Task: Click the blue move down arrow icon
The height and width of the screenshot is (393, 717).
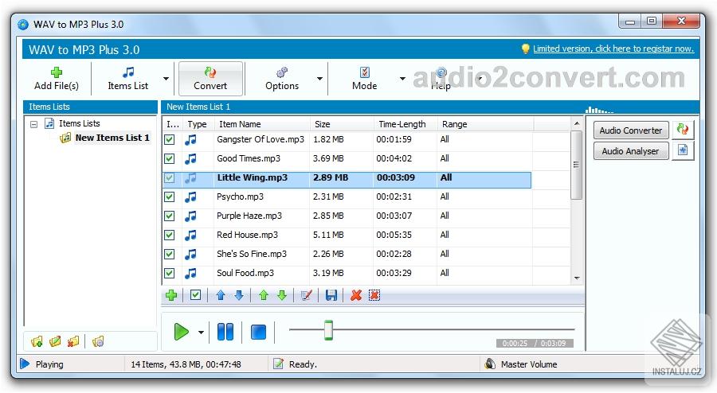Action: click(x=239, y=295)
